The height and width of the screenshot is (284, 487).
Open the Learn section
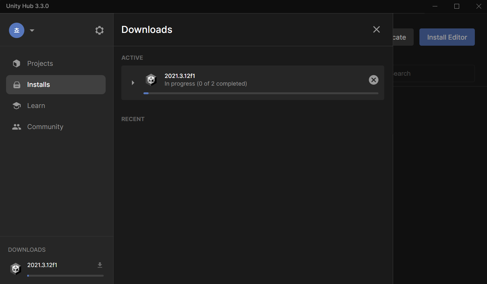(56, 106)
